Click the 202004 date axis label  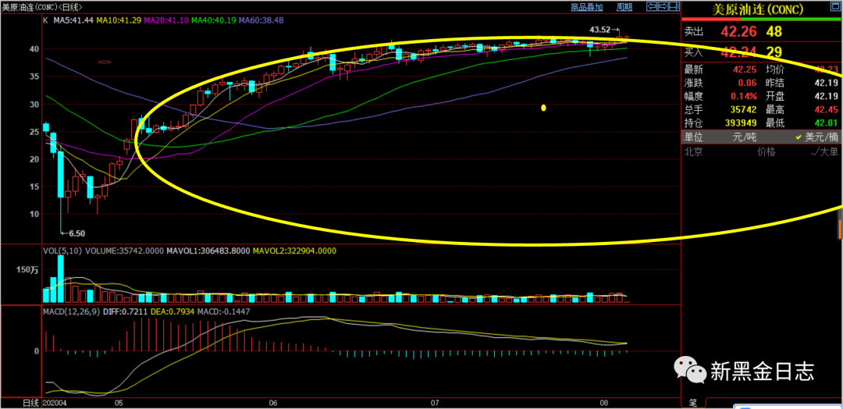coord(56,403)
